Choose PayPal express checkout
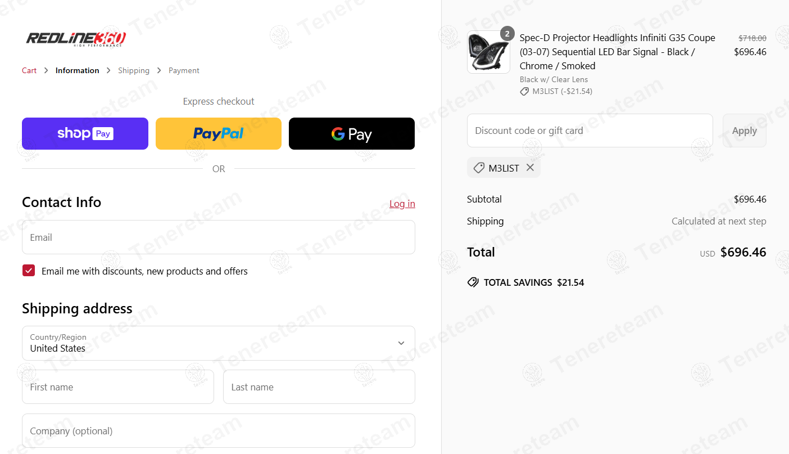789x454 pixels. [219, 133]
